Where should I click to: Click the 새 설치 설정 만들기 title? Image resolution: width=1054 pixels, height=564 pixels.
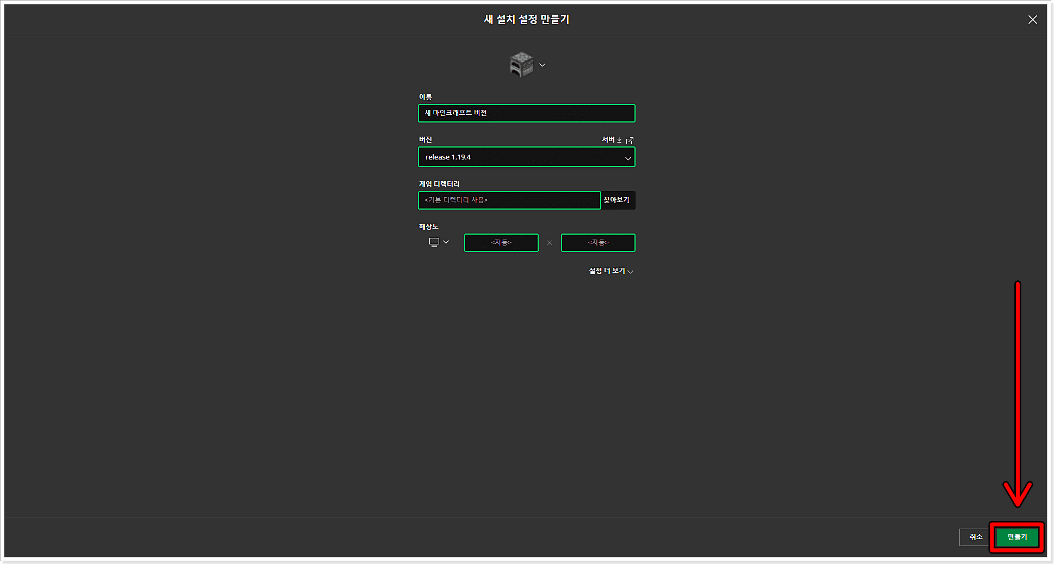[527, 20]
